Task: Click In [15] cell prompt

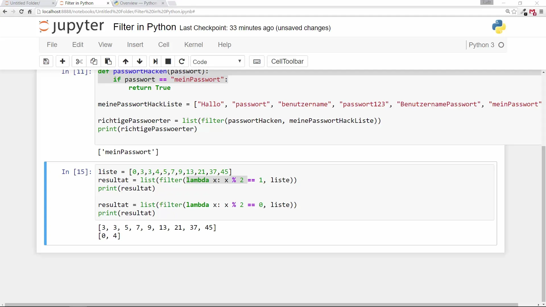Action: click(x=76, y=172)
